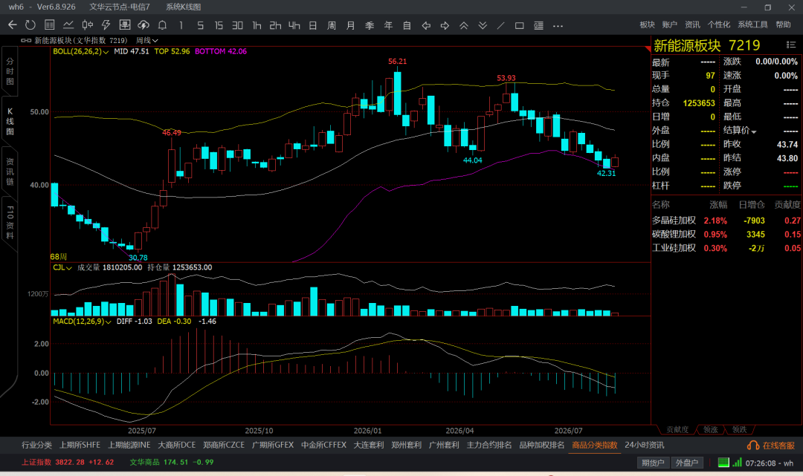Click the 期货户 button

pos(653,463)
